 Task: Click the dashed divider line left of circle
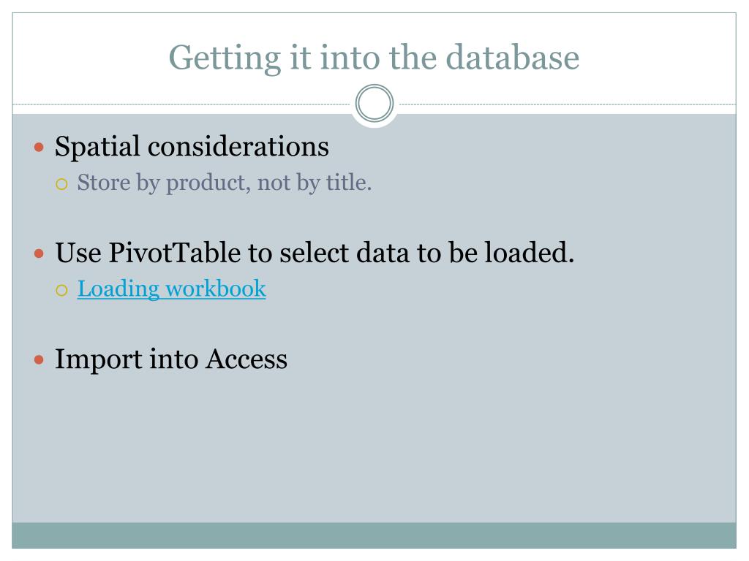(x=181, y=104)
